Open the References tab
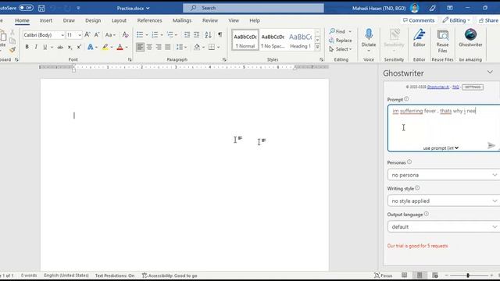 tap(149, 20)
